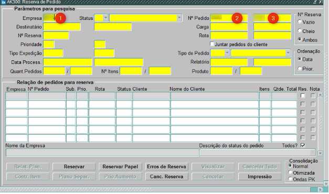Focus the Empresa input field
Viewport: 329px width, 194px height.
[49, 18]
